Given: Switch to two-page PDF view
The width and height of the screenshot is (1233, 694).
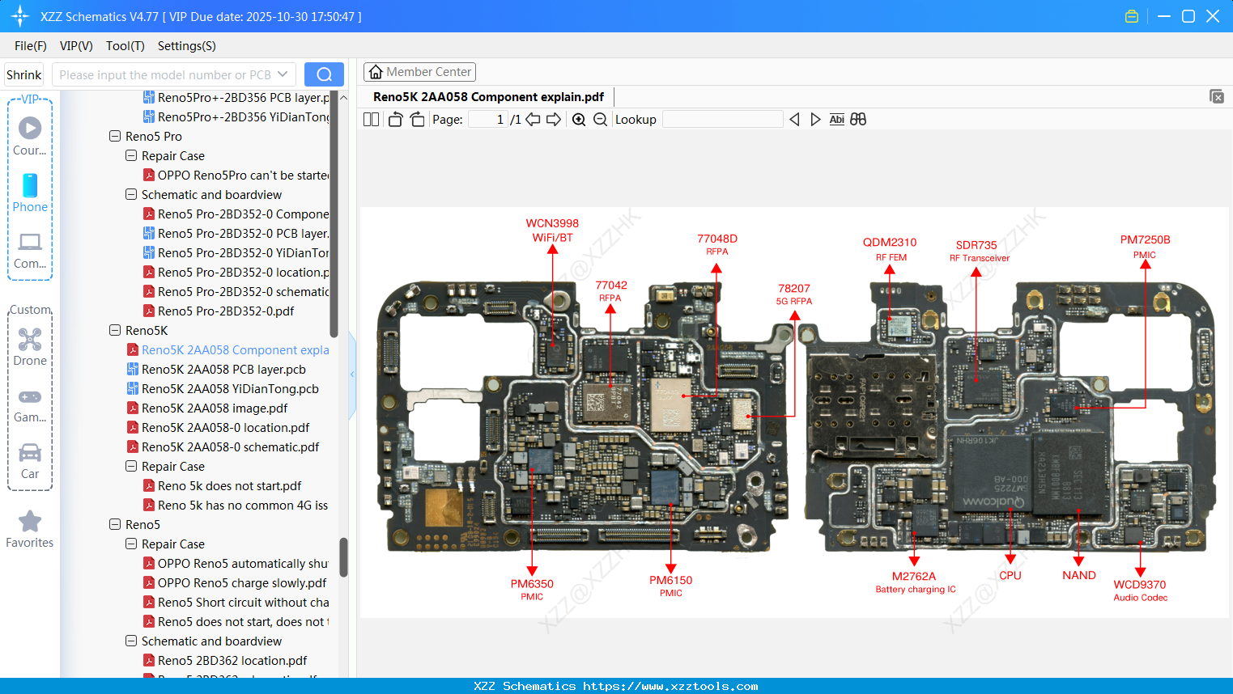Looking at the screenshot, I should 371,119.
